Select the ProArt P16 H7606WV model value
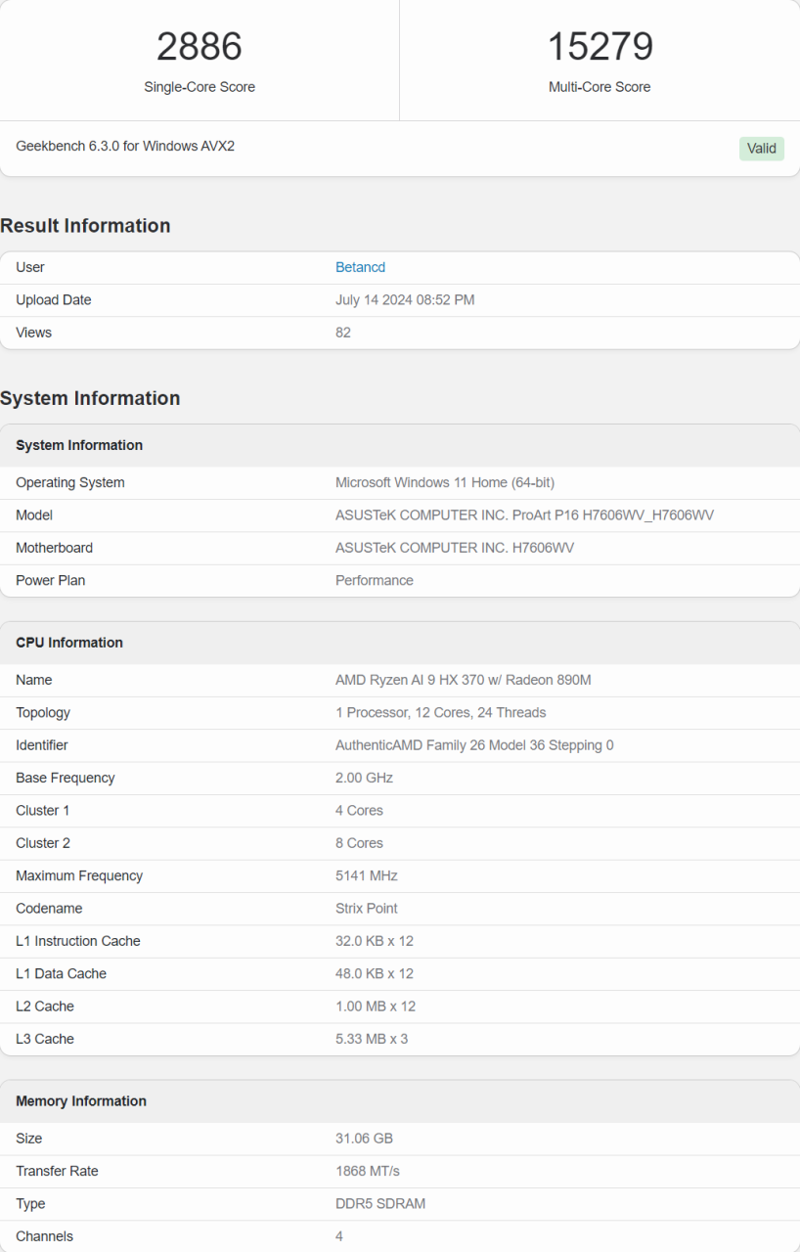Image resolution: width=800 pixels, height=1252 pixels. (x=524, y=515)
